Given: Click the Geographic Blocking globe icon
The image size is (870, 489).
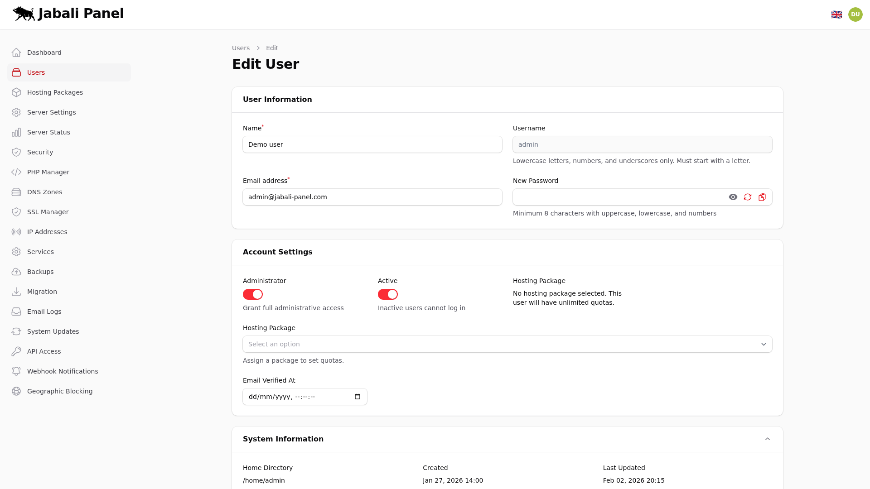Looking at the screenshot, I should click(16, 391).
